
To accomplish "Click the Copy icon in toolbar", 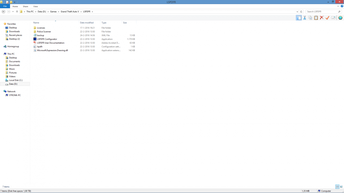I will (310, 18).
